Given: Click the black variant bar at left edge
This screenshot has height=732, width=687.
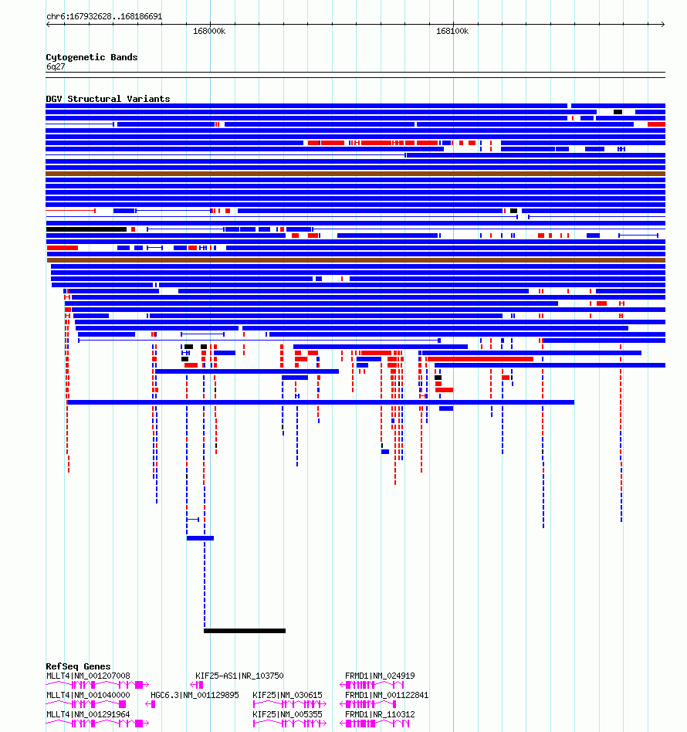Looking at the screenshot, I should [x=86, y=229].
